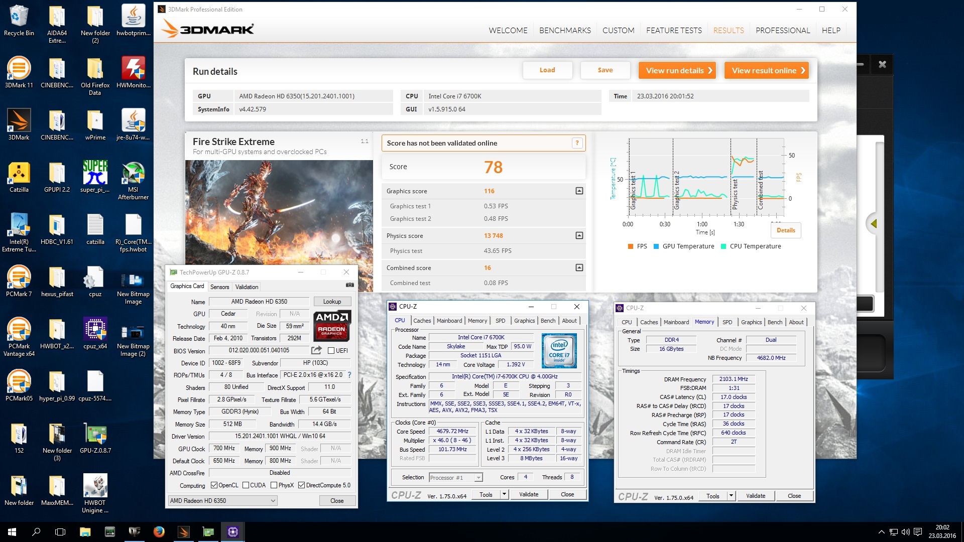Switch to the Validation tab in GPU-Z
Screen dimensions: 964x542
click(x=247, y=287)
